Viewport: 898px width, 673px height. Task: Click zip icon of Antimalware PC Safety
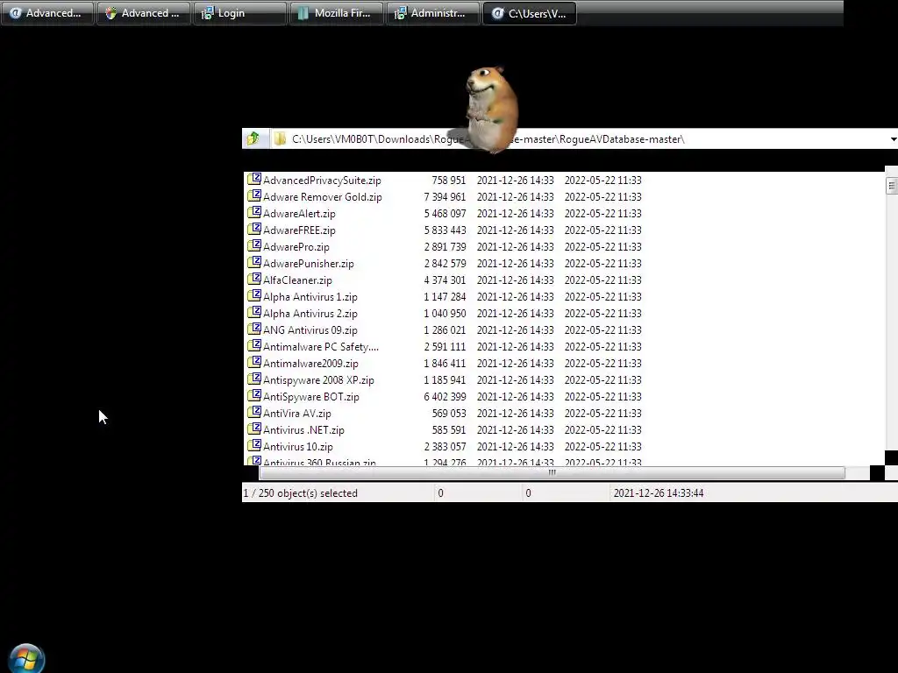[253, 345]
